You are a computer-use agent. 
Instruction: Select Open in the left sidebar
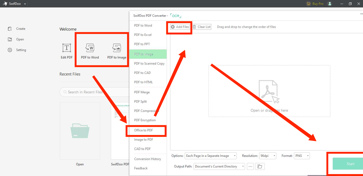click(x=16, y=39)
